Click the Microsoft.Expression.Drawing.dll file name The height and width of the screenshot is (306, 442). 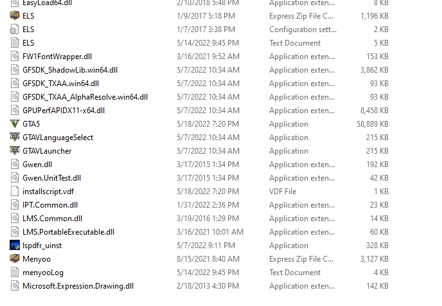(78, 286)
